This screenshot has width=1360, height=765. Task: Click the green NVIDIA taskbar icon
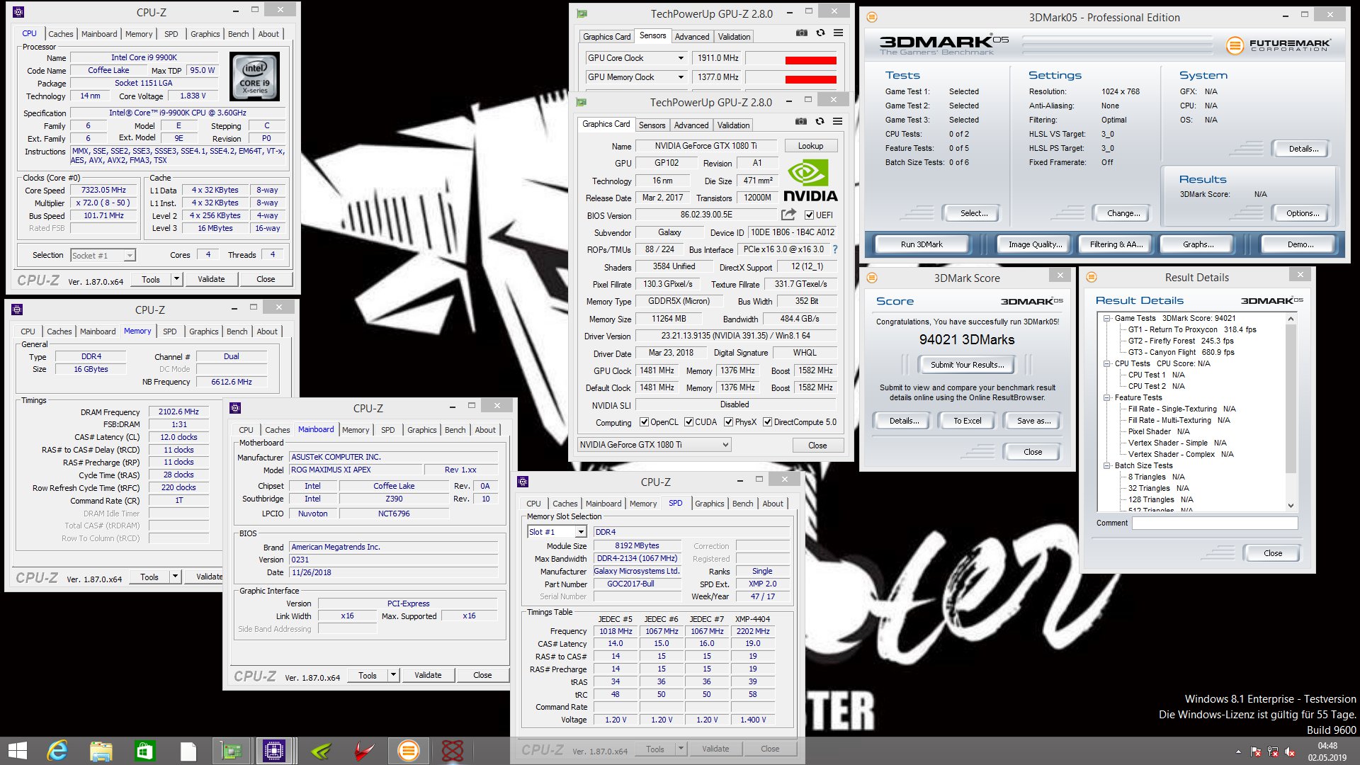(321, 751)
